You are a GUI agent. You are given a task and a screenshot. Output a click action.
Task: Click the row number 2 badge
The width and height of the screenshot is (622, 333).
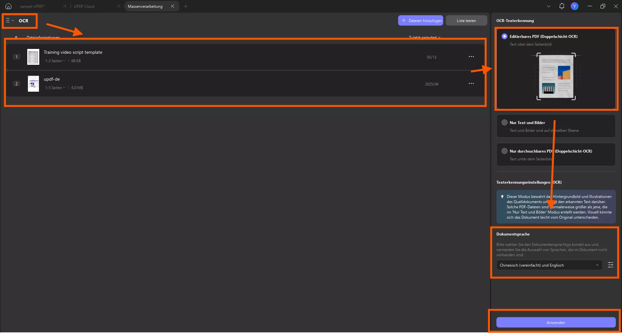(17, 84)
